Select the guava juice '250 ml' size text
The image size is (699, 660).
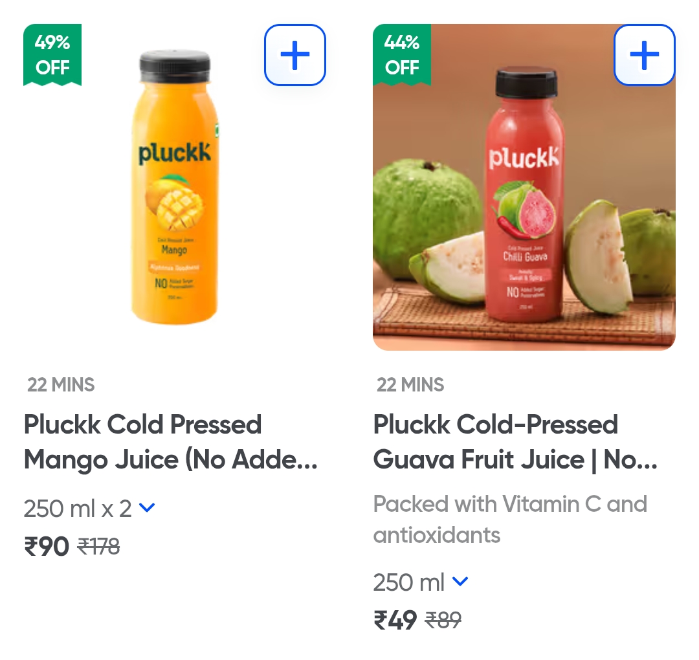408,583
